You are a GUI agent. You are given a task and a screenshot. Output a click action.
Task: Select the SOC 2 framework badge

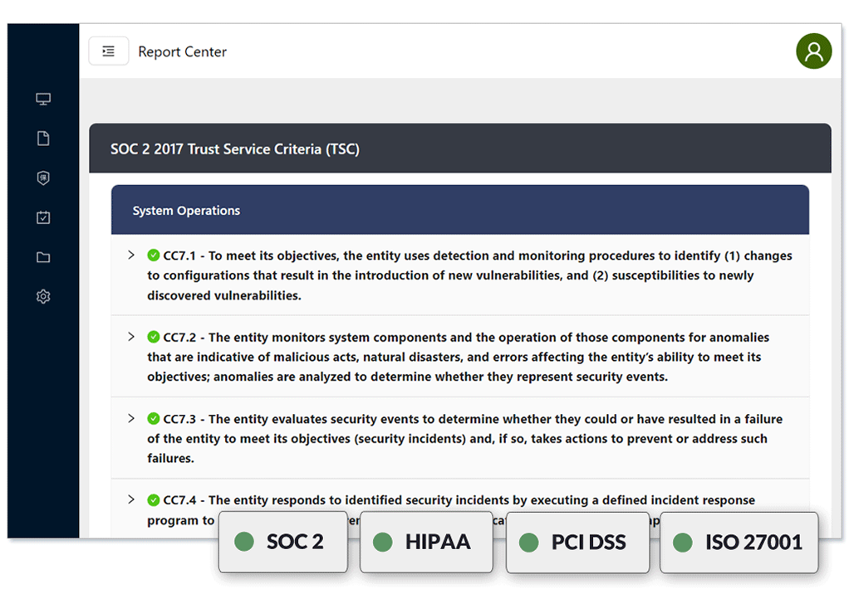tap(283, 542)
